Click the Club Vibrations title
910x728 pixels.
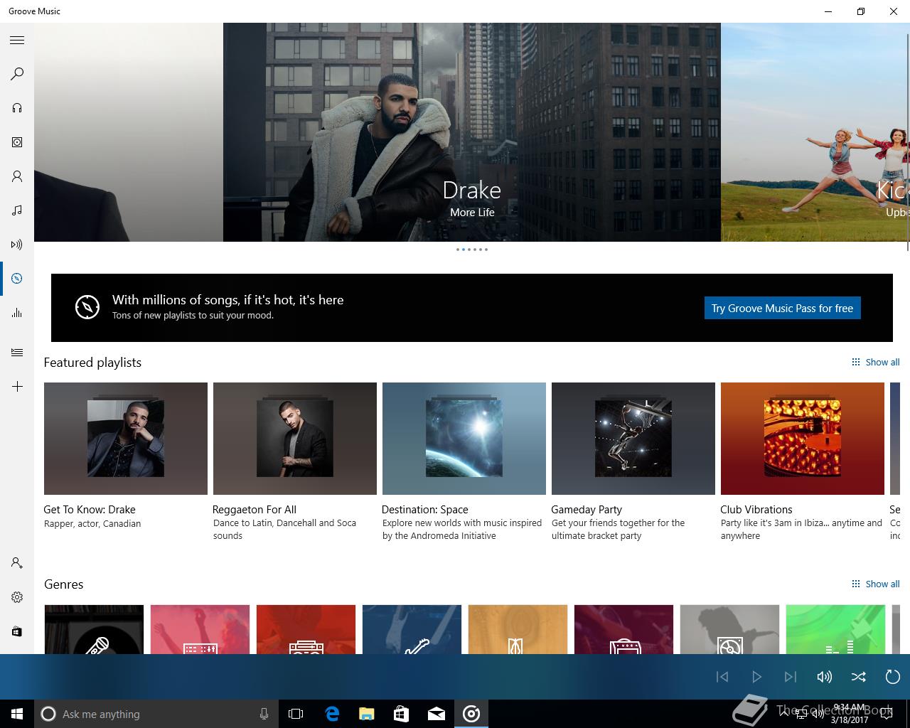tap(756, 509)
